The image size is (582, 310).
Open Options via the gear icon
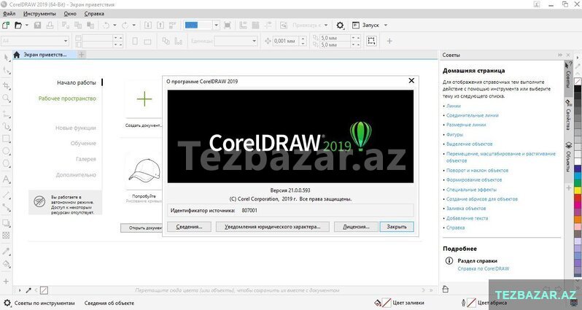340,26
